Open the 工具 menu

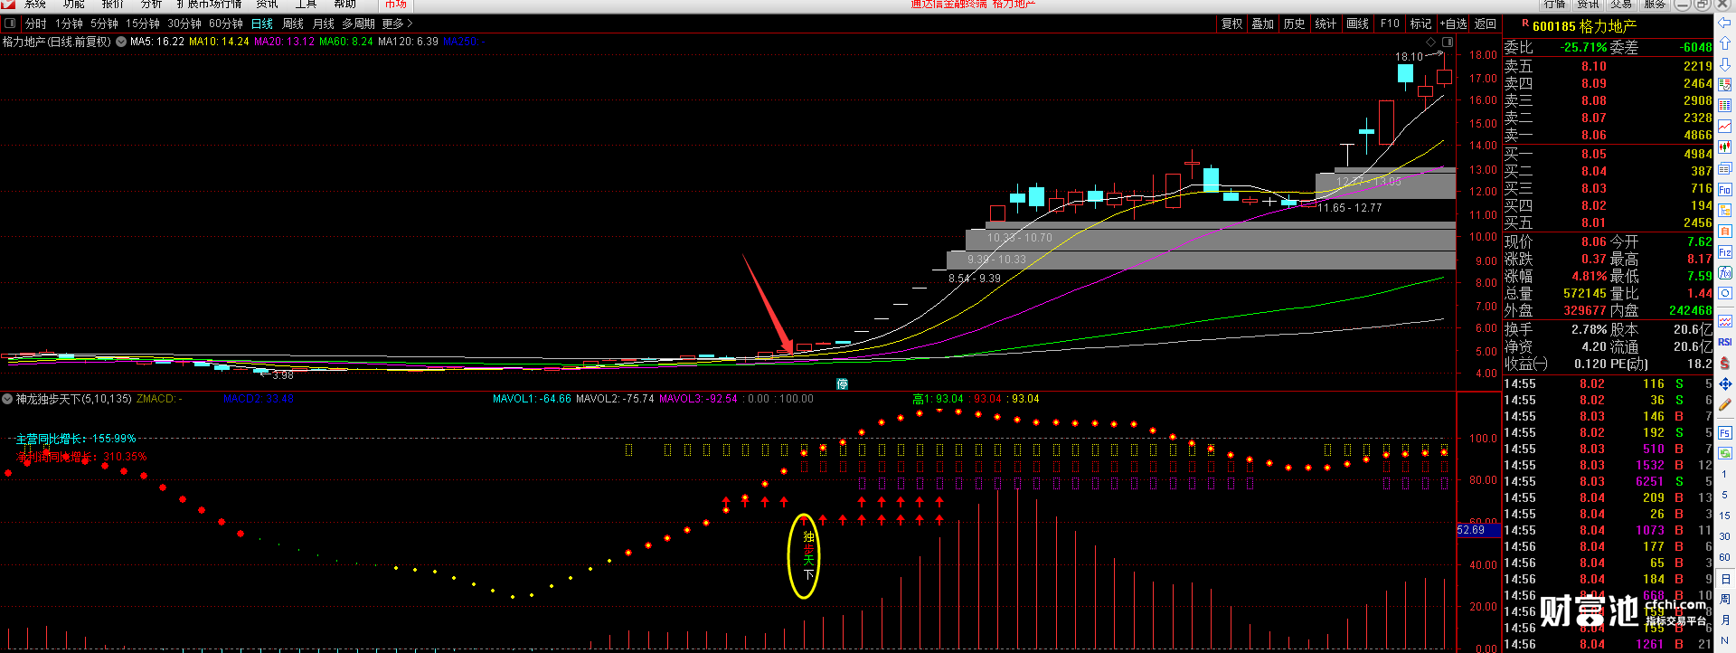pos(307,5)
